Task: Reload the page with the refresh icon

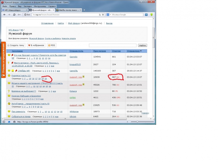Action: coord(14,15)
